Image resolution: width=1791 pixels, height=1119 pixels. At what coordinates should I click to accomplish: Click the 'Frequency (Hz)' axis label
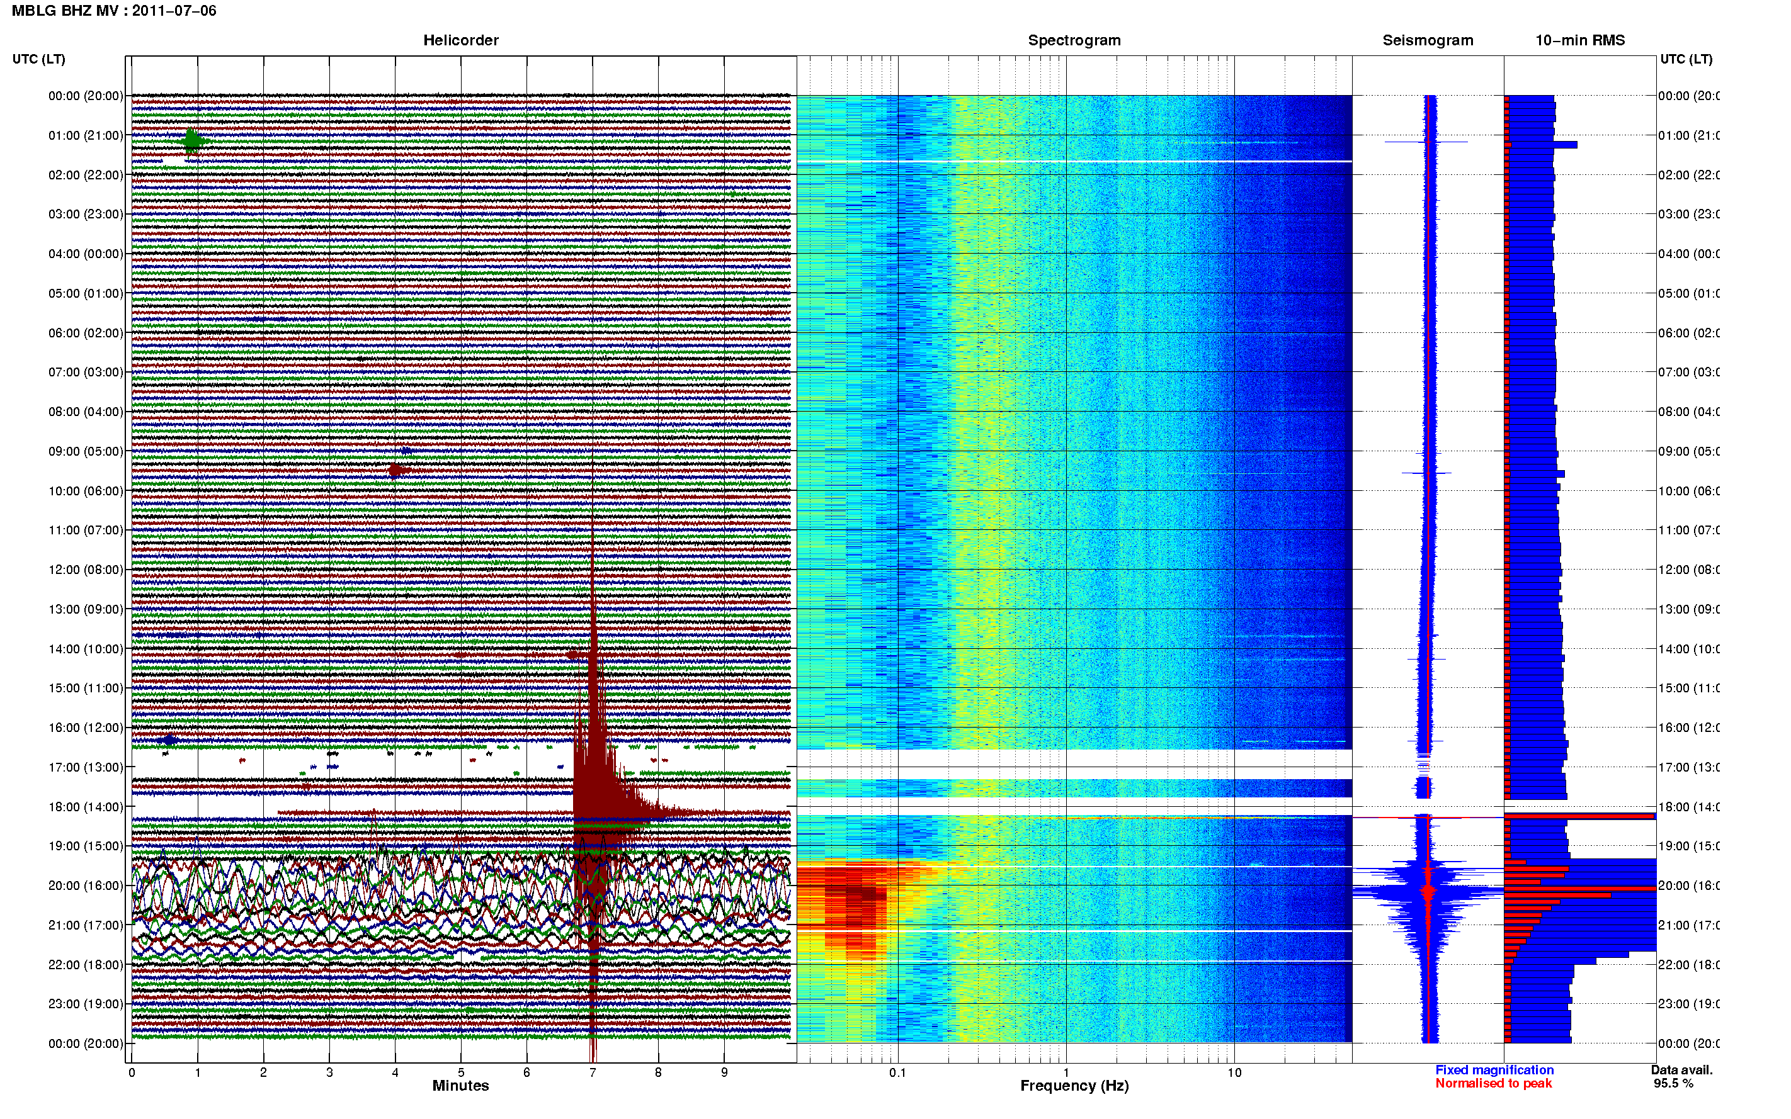point(1074,1086)
